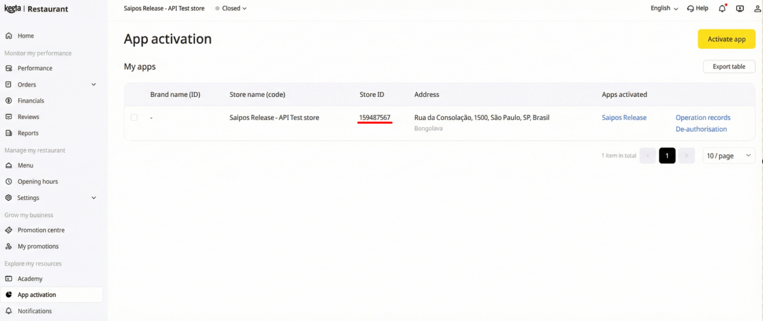This screenshot has width=763, height=321.
Task: Open the English language dropdown
Action: (664, 8)
